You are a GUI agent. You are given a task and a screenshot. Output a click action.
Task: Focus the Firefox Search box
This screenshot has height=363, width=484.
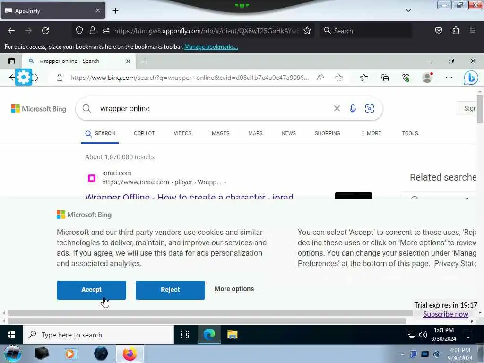(x=366, y=31)
